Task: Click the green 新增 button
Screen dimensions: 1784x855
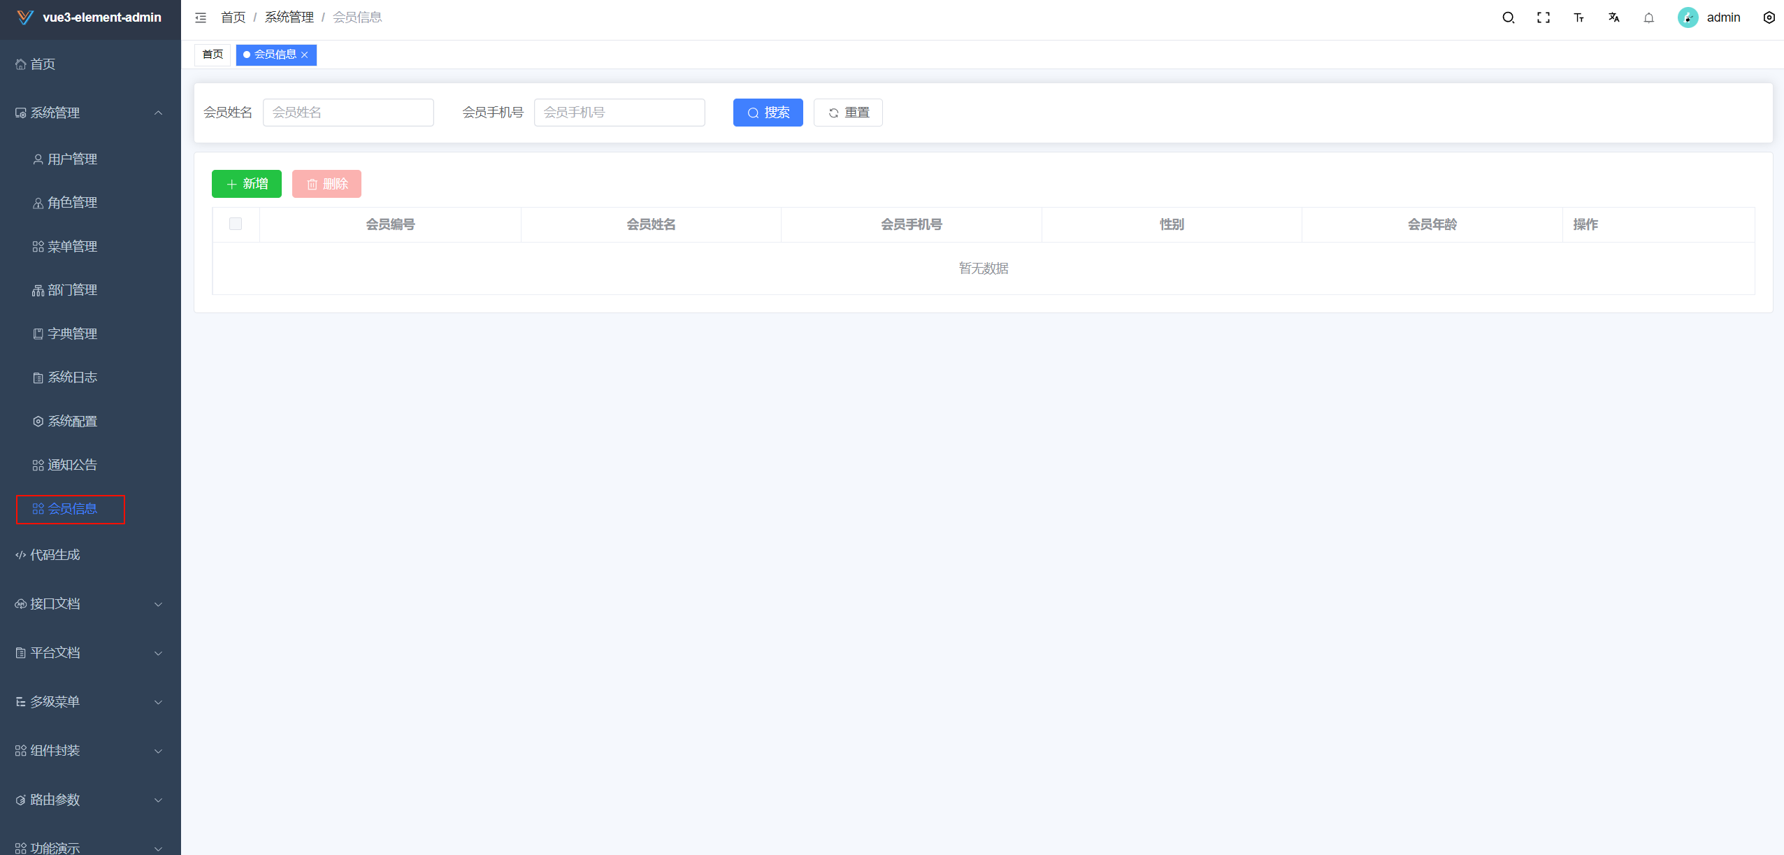Action: click(x=246, y=184)
